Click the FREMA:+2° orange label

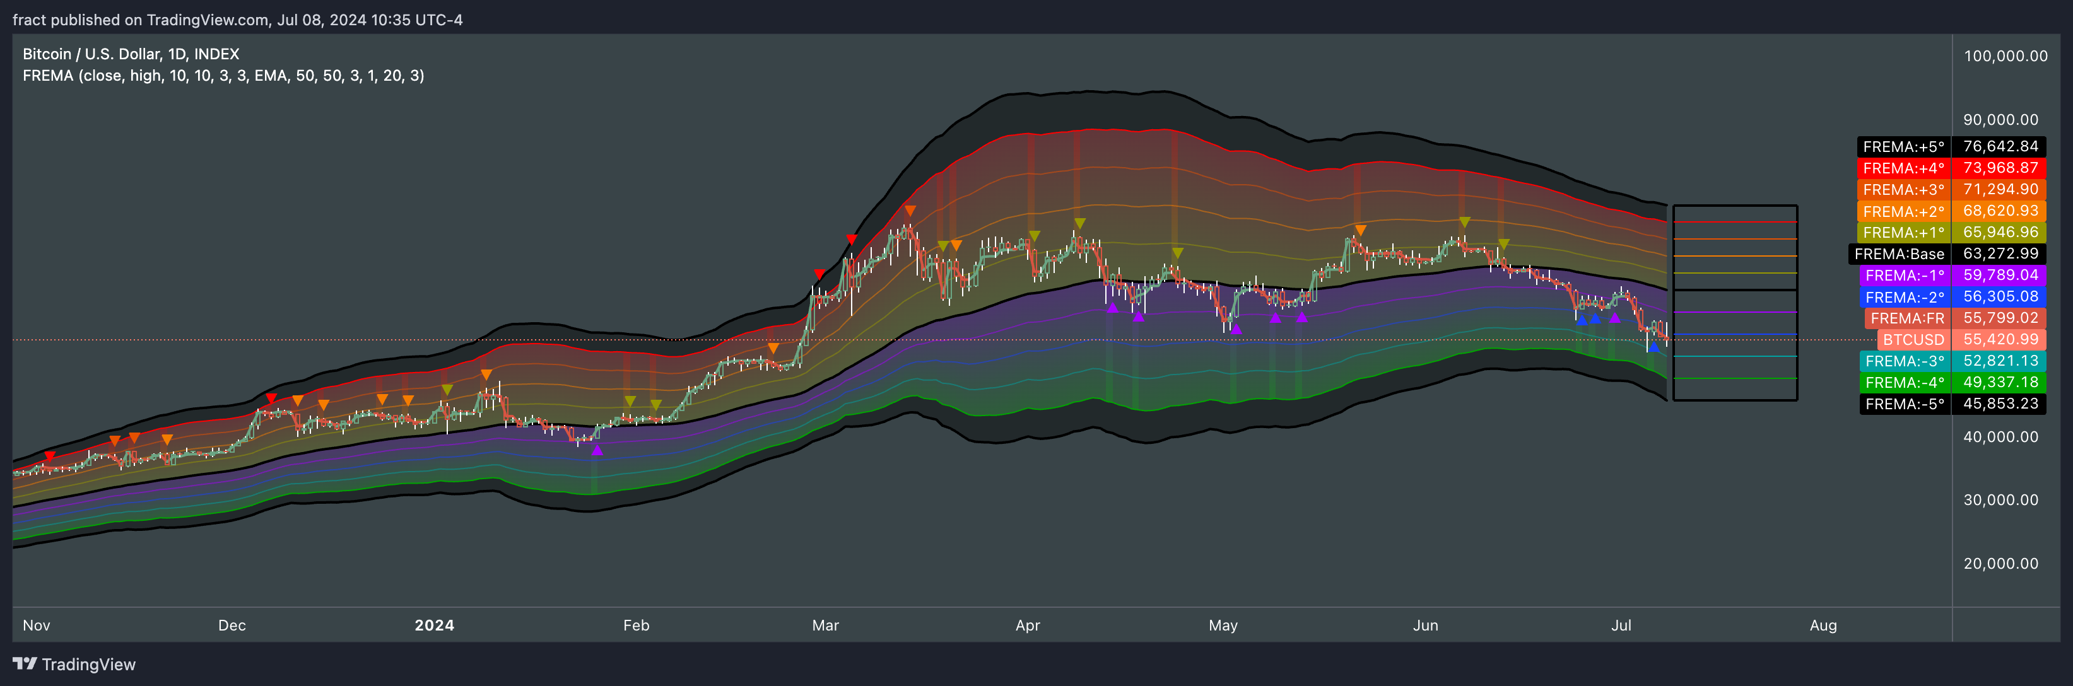point(1904,211)
